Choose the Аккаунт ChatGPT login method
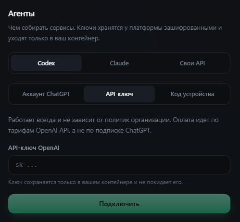The height and width of the screenshot is (222, 240). pyautogui.click(x=46, y=94)
